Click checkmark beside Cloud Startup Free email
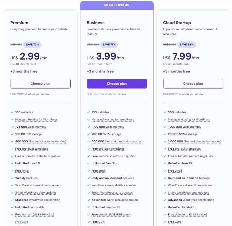Screen dimensions: 232x226 pyautogui.click(x=165, y=171)
